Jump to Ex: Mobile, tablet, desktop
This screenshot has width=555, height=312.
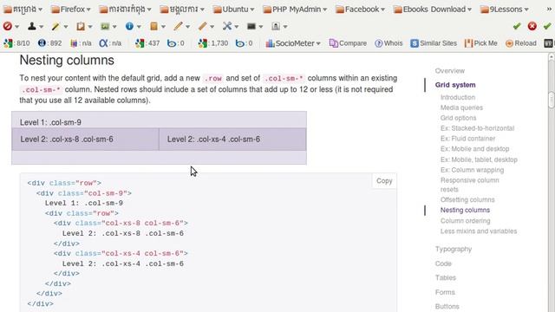pos(479,159)
